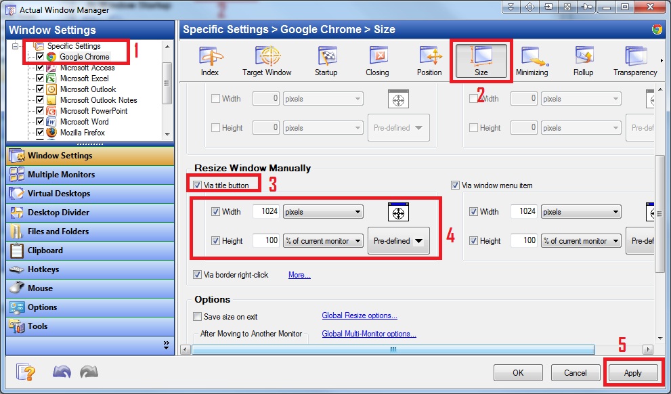Open the Rollup settings page
The height and width of the screenshot is (394, 671).
pos(583,62)
